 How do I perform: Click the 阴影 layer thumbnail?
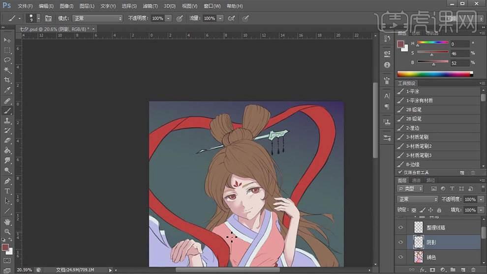pos(419,242)
